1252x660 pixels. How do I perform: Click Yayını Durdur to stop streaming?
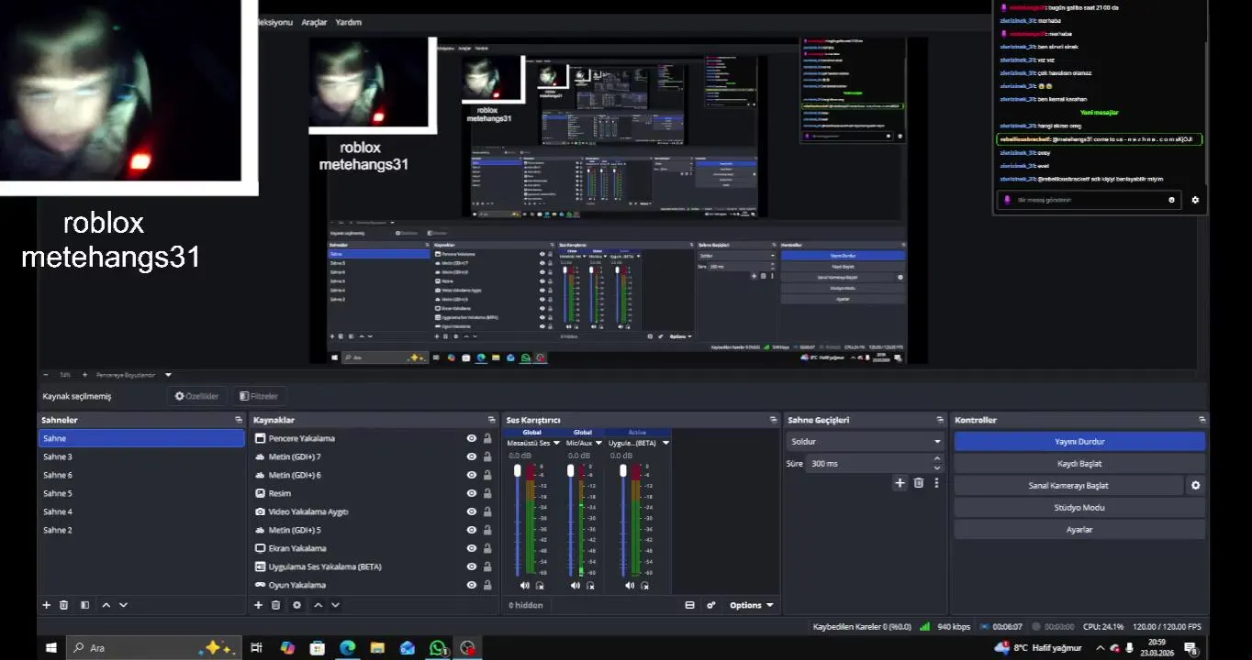pyautogui.click(x=1079, y=441)
